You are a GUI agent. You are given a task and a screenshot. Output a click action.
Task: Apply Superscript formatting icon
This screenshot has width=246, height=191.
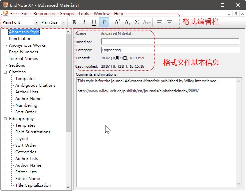pyautogui.click(x=117, y=22)
